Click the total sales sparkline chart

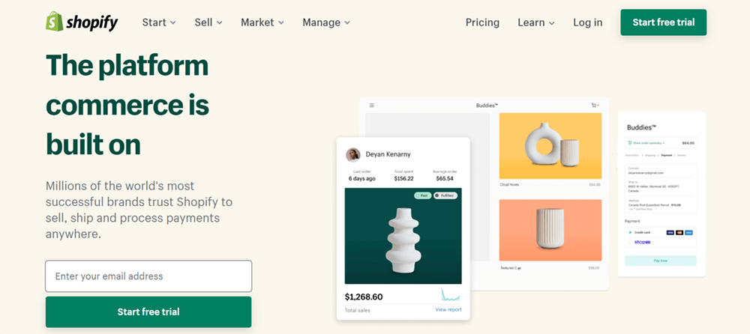451,294
